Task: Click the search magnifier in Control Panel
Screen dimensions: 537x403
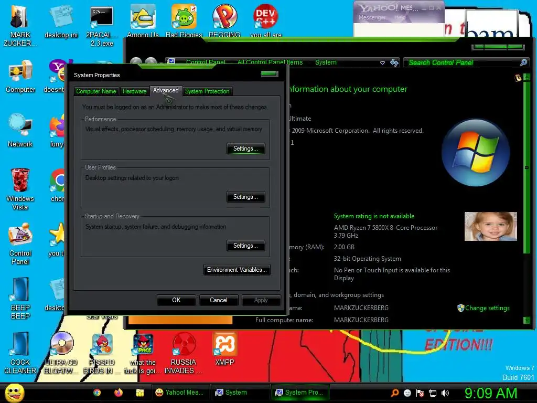Action: 523,62
